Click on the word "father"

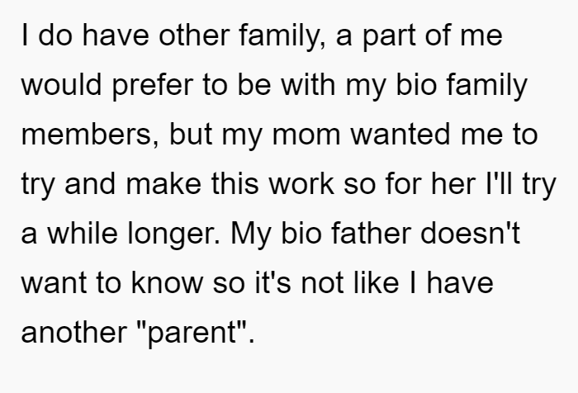tap(371, 234)
